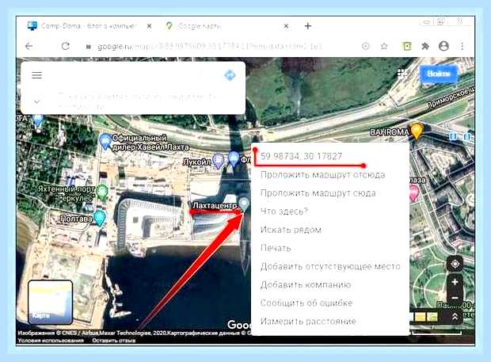
Task: Click the Лахта центр map pin
Action: click(244, 204)
